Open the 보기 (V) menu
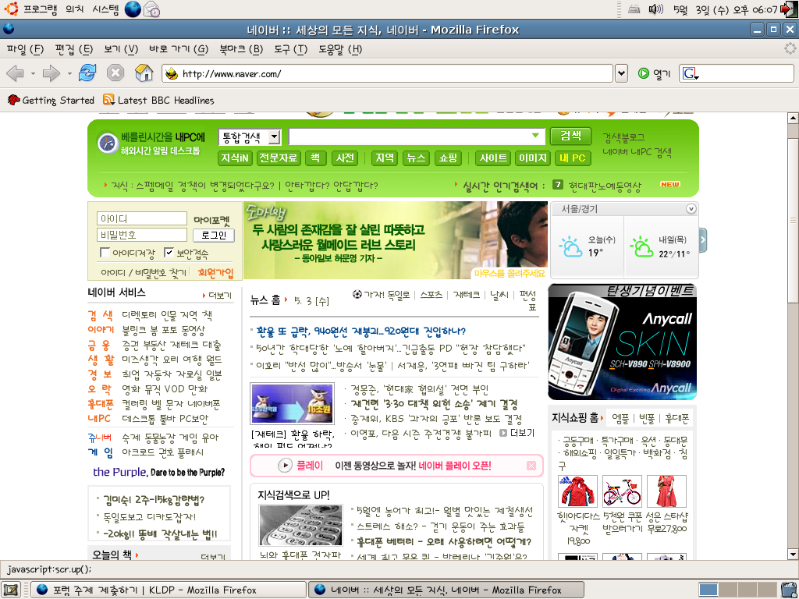 click(x=121, y=49)
